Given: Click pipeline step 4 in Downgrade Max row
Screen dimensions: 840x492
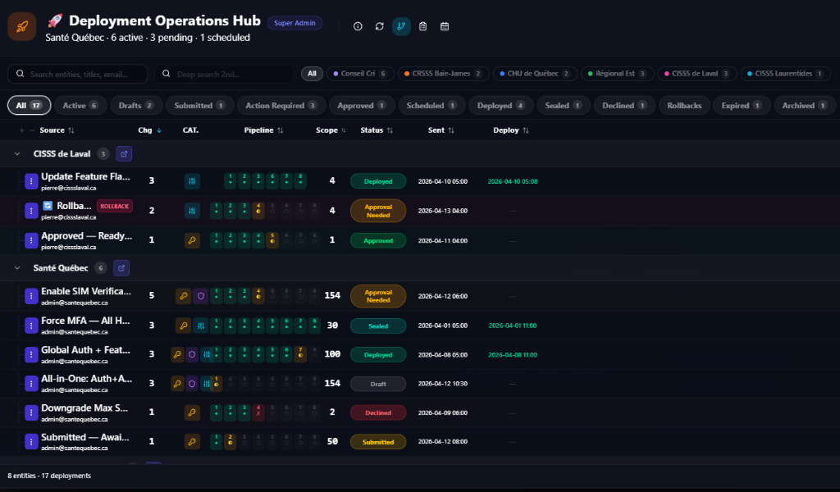Looking at the screenshot, I should coord(258,412).
